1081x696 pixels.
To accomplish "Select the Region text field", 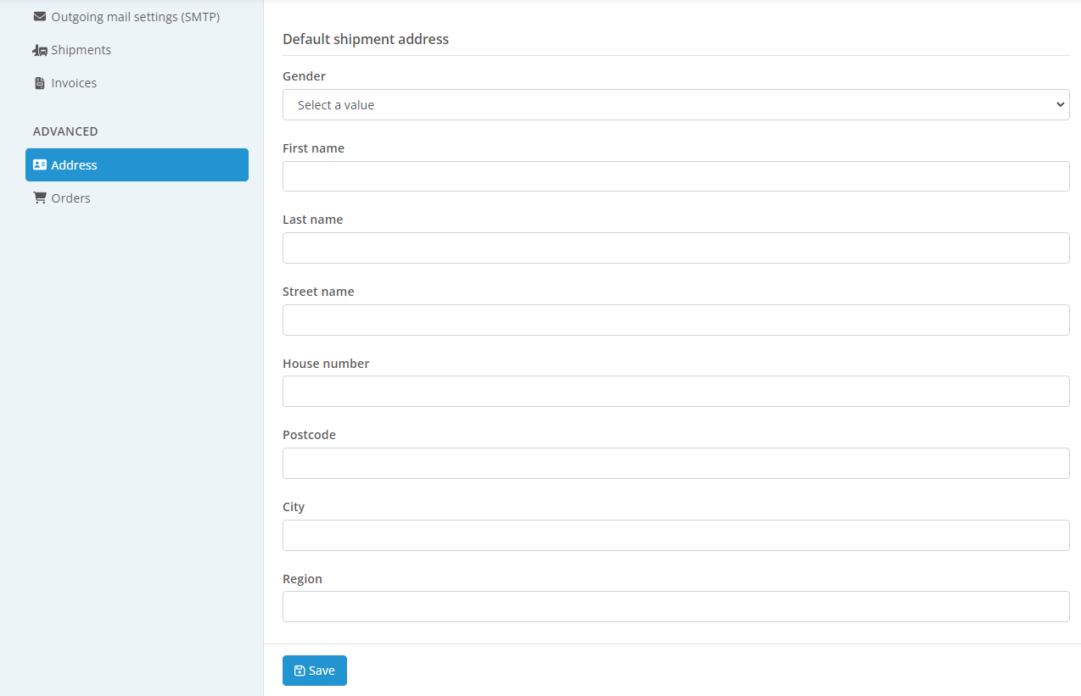I will [x=675, y=606].
